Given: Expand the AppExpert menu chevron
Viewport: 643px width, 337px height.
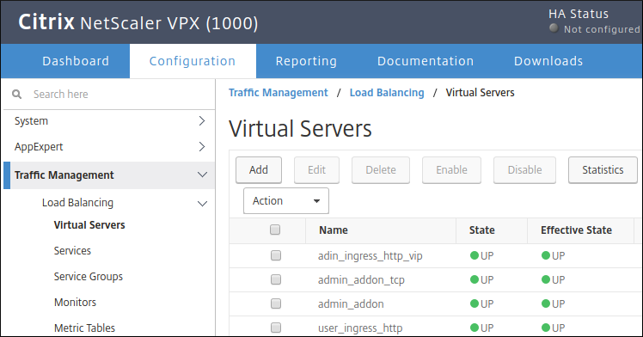Looking at the screenshot, I should pyautogui.click(x=202, y=147).
